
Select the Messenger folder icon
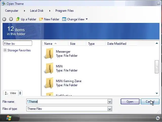pos(49,53)
